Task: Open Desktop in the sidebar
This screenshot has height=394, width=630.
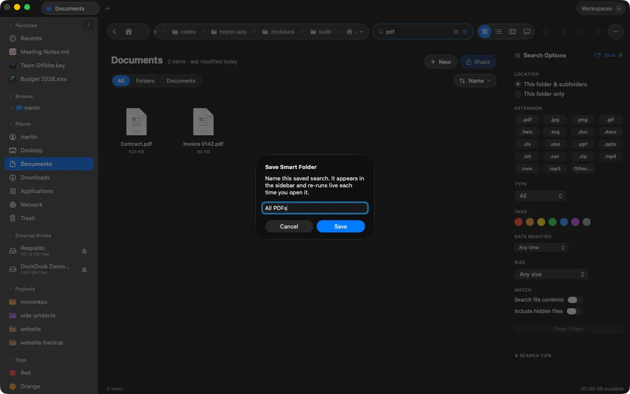Action: [x=49, y=150]
